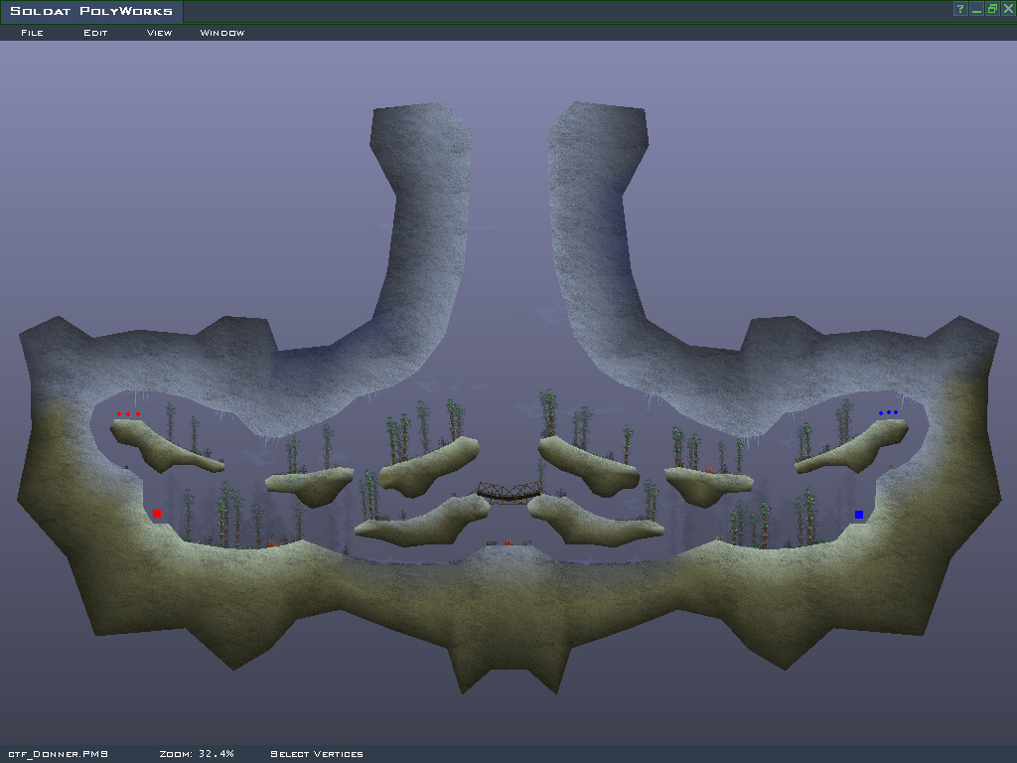This screenshot has width=1017, height=763.
Task: Click the middle blue spawn point dot
Action: [x=888, y=412]
